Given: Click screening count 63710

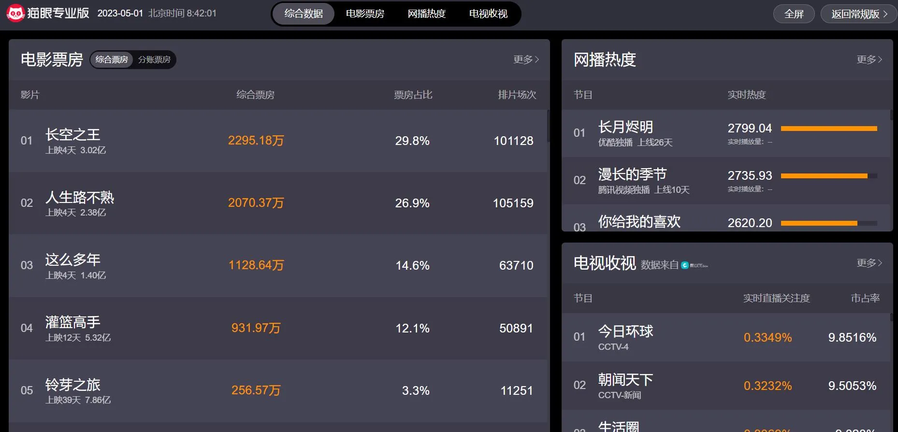Looking at the screenshot, I should coord(516,265).
